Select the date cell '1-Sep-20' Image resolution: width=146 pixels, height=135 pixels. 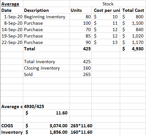[x=12, y=17]
